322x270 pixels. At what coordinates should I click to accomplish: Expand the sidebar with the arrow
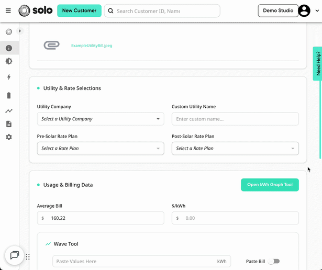(20, 31)
